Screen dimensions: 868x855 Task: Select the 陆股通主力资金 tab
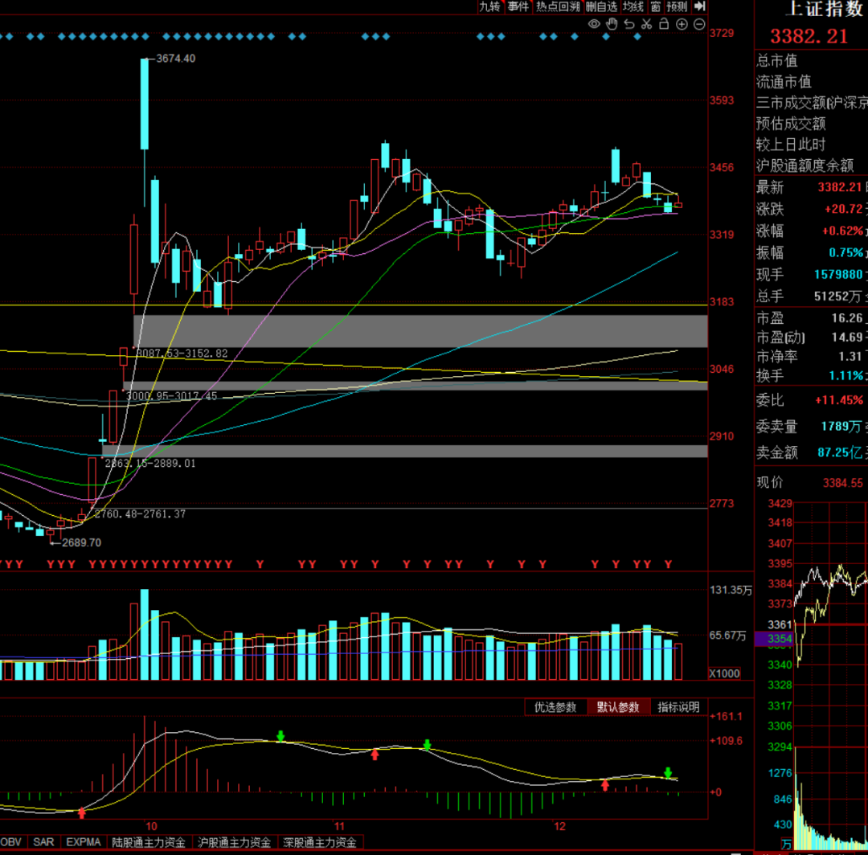pos(149,842)
